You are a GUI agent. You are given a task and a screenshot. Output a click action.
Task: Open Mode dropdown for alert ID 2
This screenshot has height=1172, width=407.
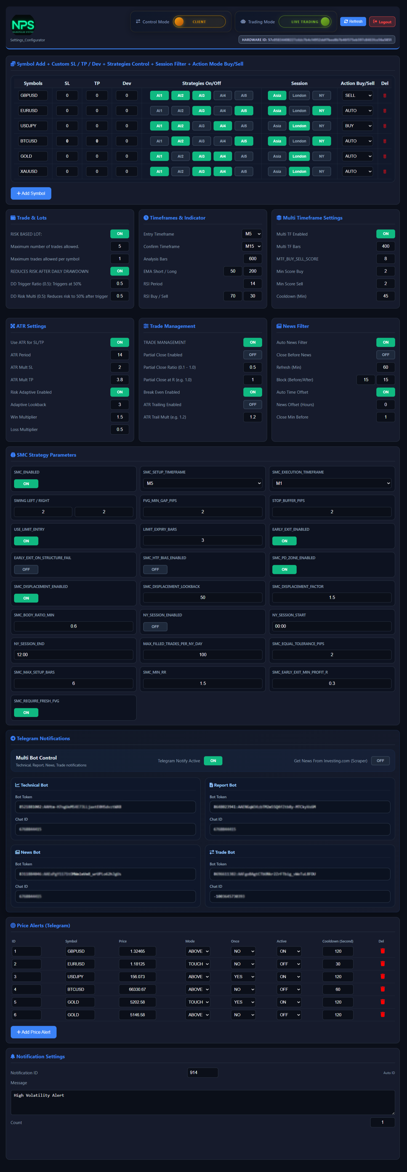pyautogui.click(x=198, y=964)
